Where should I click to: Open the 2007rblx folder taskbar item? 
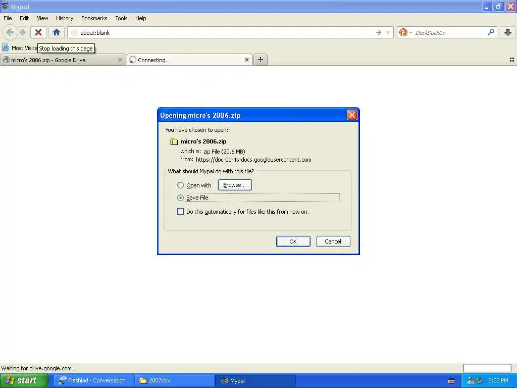[174, 381]
